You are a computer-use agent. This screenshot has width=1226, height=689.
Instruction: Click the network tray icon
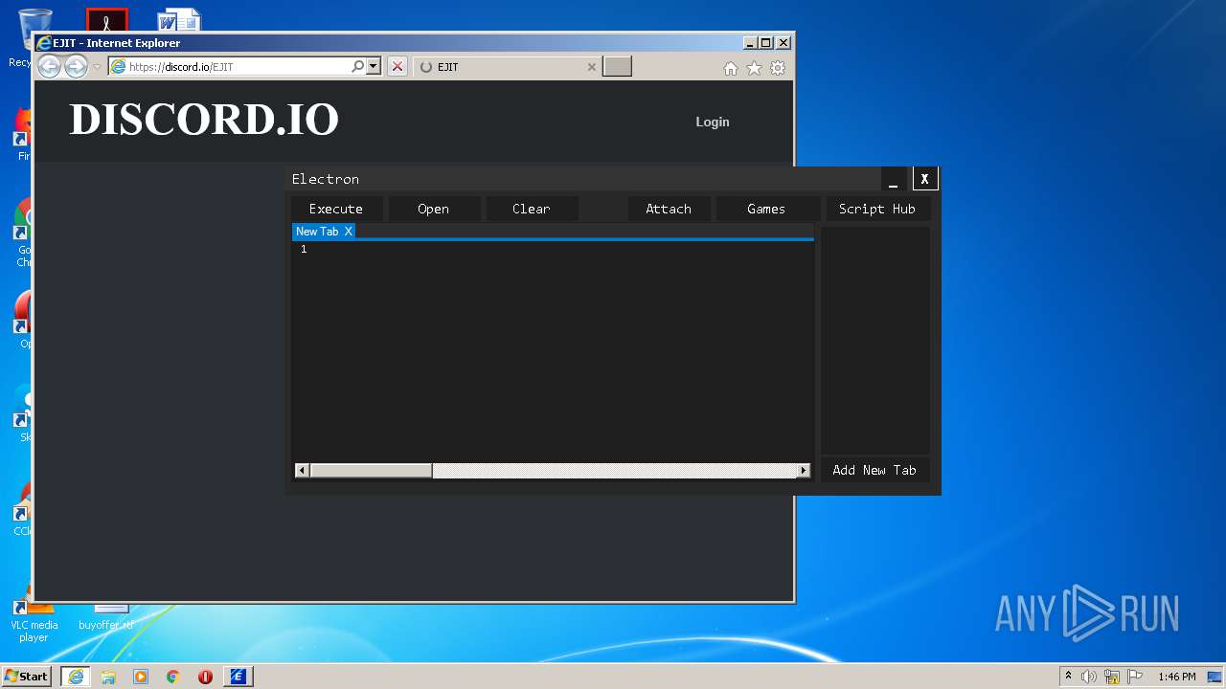(x=1112, y=677)
